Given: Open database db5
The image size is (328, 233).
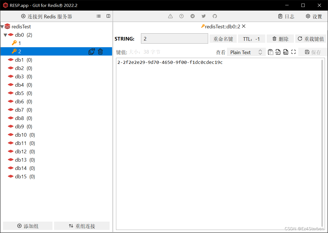Looking at the screenshot, I should (x=56, y=93).
